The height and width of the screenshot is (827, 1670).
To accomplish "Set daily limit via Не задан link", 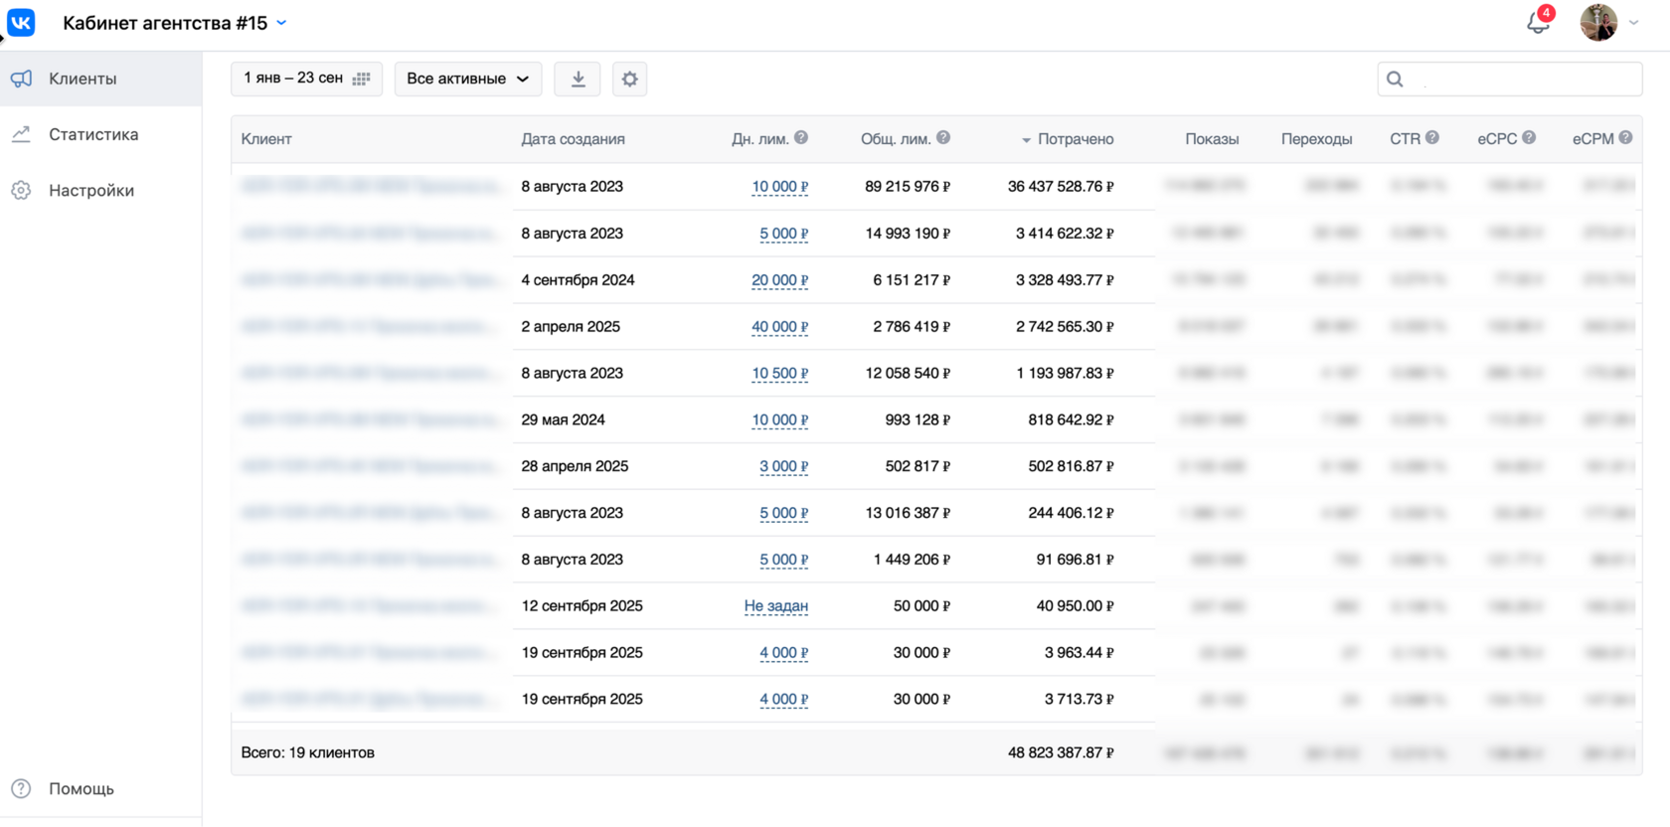I will coord(775,606).
